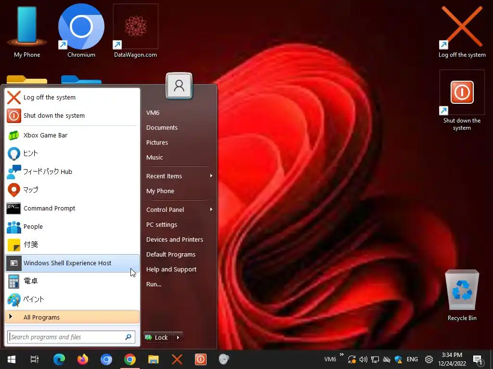This screenshot has width=493, height=369.
Task: Click the search magnifier button
Action: [x=128, y=337]
